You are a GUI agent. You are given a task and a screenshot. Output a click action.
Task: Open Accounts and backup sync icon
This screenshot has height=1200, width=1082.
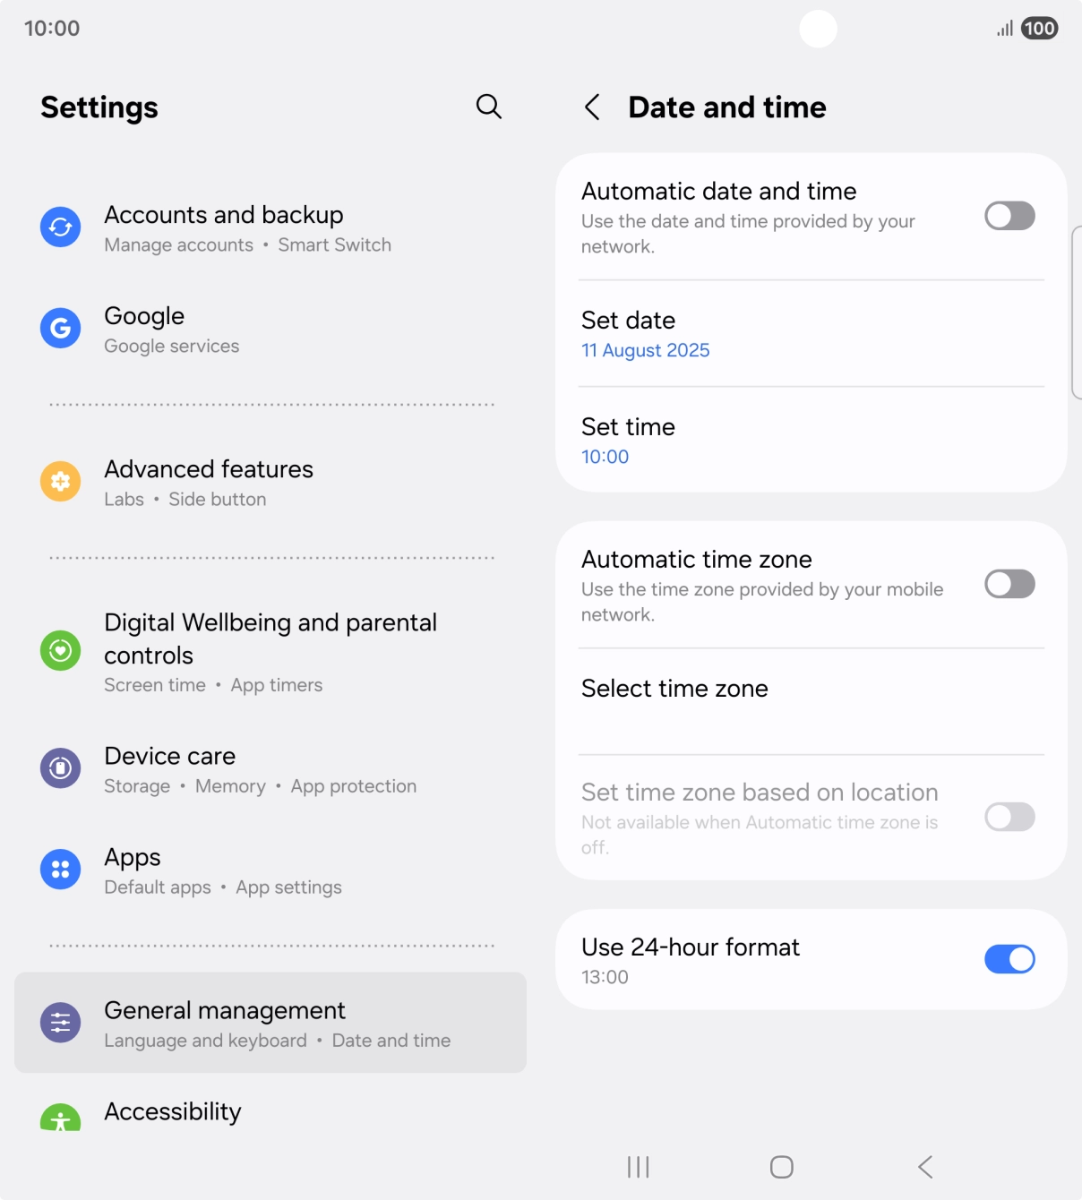click(60, 227)
